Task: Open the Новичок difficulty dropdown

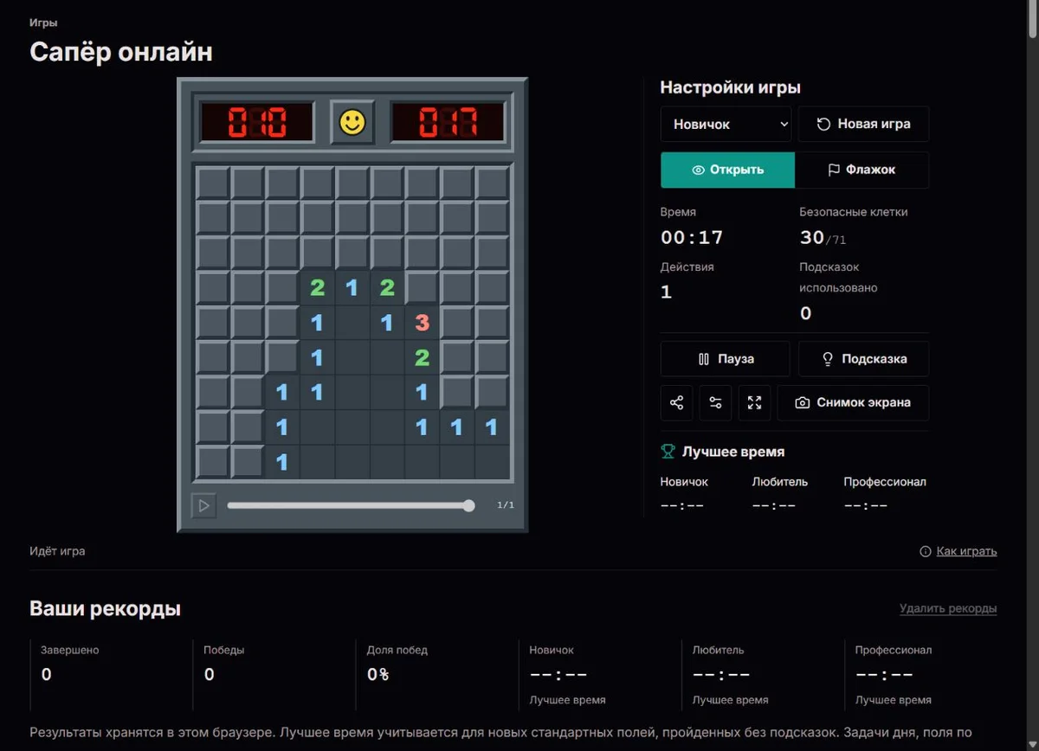Action: (x=726, y=124)
